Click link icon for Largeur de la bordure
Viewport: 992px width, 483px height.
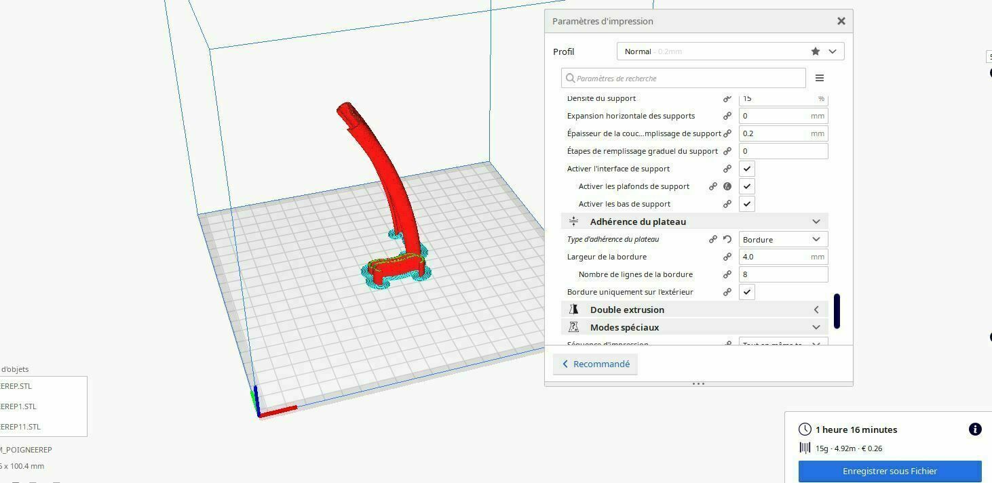click(x=727, y=257)
